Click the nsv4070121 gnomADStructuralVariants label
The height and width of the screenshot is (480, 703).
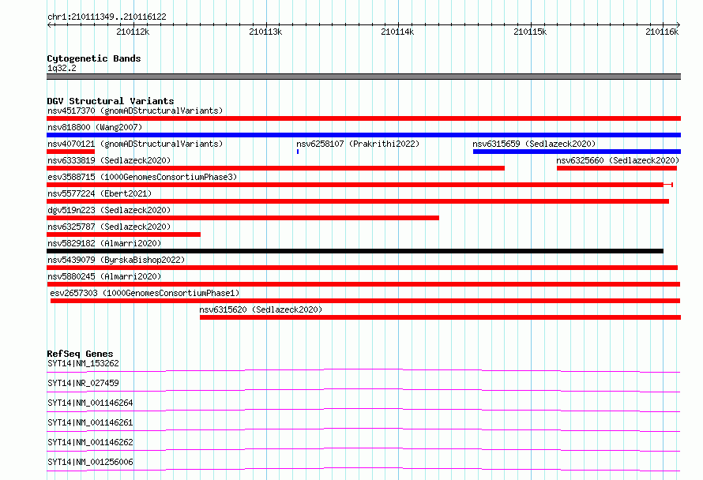point(135,144)
